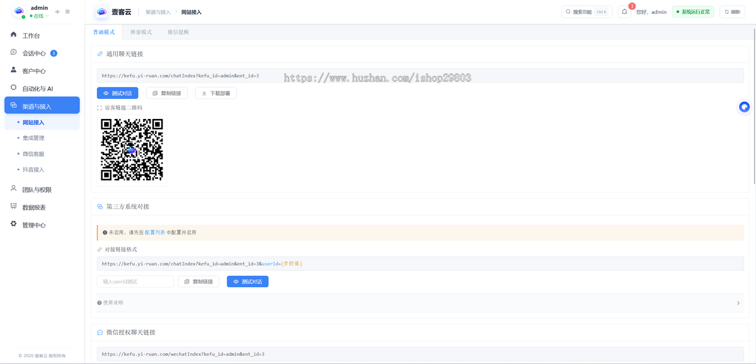The height and width of the screenshot is (364, 756).
Task: Click the visitor link QR code image
Action: [x=132, y=150]
